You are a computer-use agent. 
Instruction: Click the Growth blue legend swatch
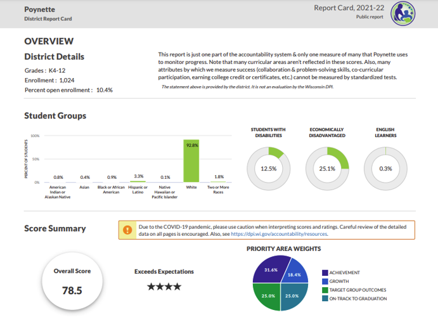coord(325,281)
